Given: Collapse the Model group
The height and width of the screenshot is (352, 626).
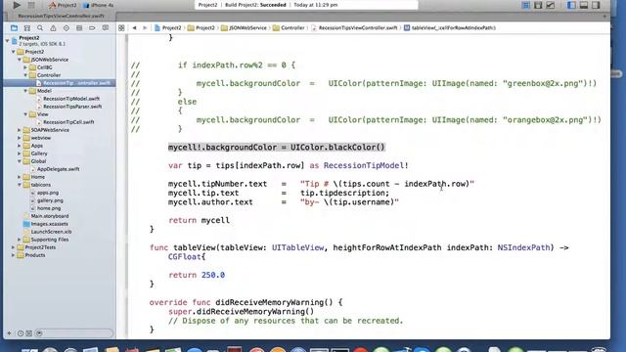Looking at the screenshot, I should point(25,91).
